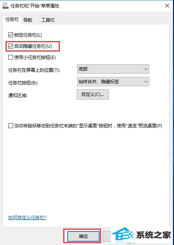Click the taskbar properties icon in title bar
This screenshot has width=174, height=245.
(x=5, y=6)
